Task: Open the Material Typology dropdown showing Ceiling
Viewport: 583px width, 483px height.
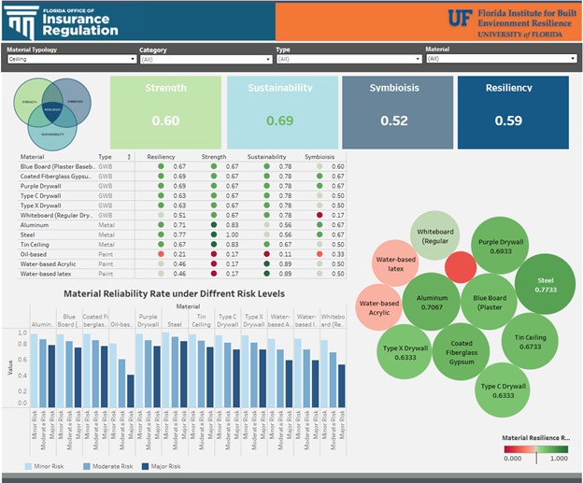Action: click(x=71, y=59)
